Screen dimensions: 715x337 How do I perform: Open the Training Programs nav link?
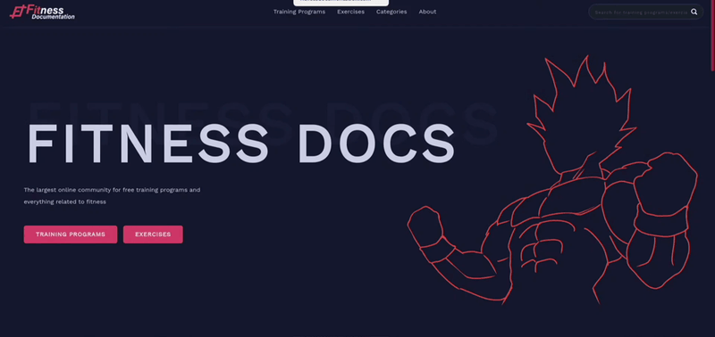tap(299, 12)
